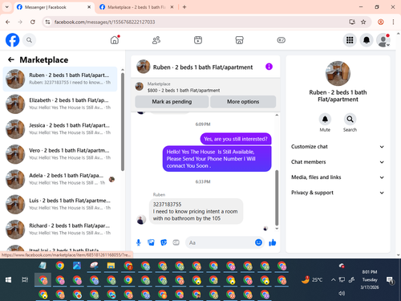
Task: Open the Adela conversation in the list
Action: (x=60, y=179)
